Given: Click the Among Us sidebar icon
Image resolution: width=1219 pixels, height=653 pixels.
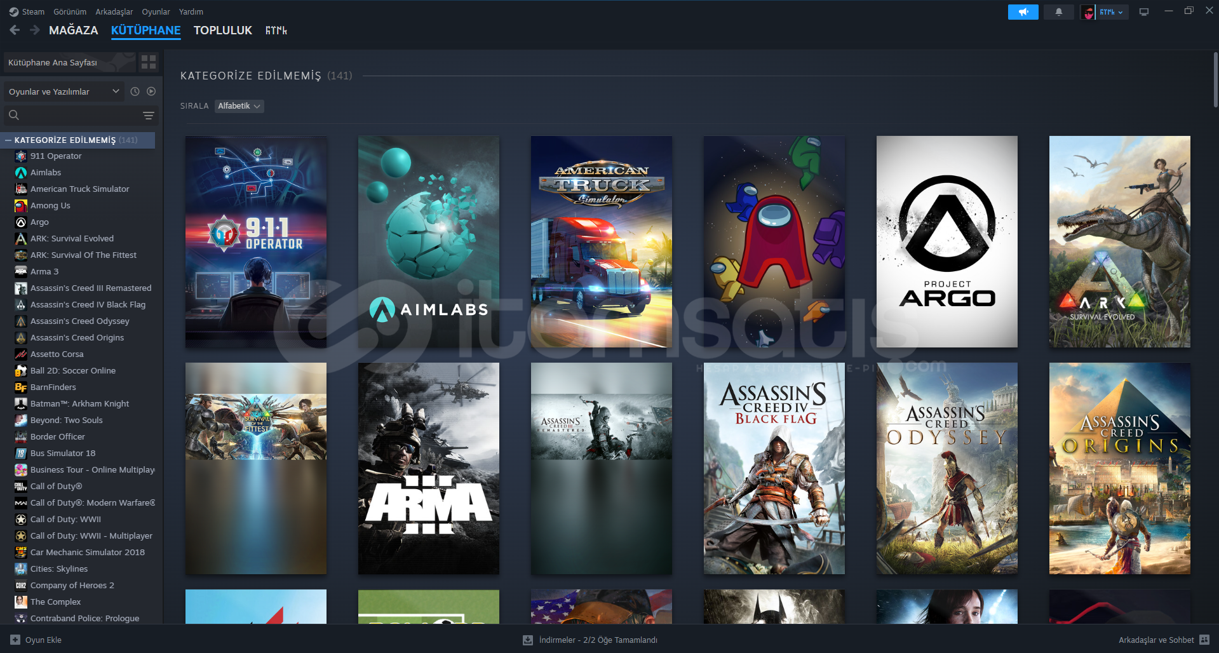Looking at the screenshot, I should [x=21, y=206].
